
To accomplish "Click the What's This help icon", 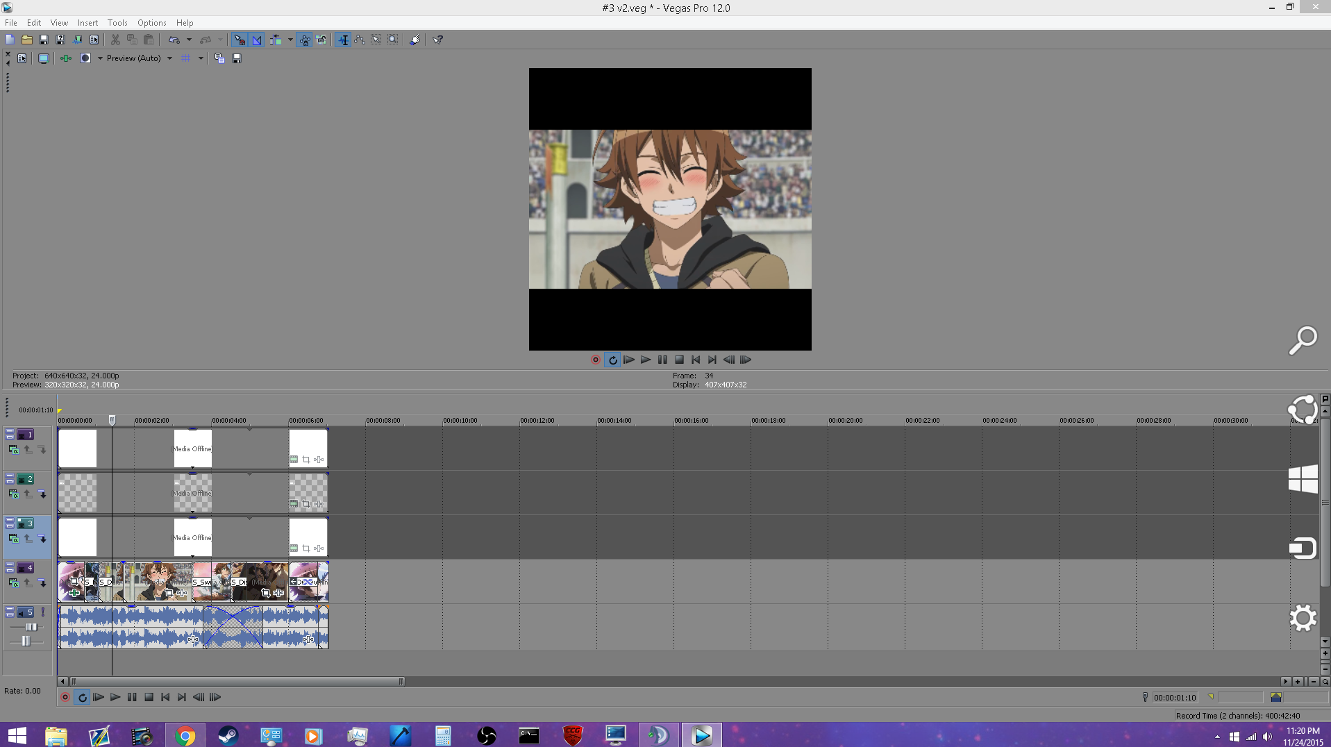I will click(437, 40).
